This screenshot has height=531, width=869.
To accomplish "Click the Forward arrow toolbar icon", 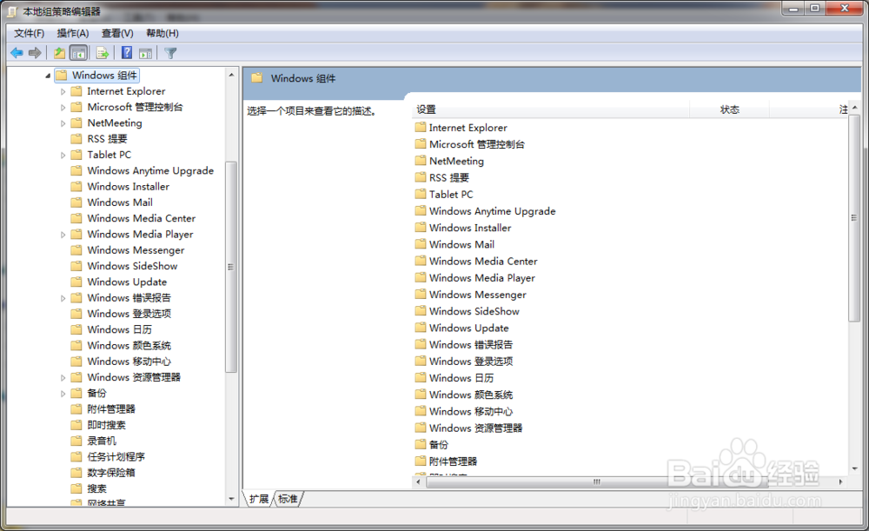I will click(35, 53).
